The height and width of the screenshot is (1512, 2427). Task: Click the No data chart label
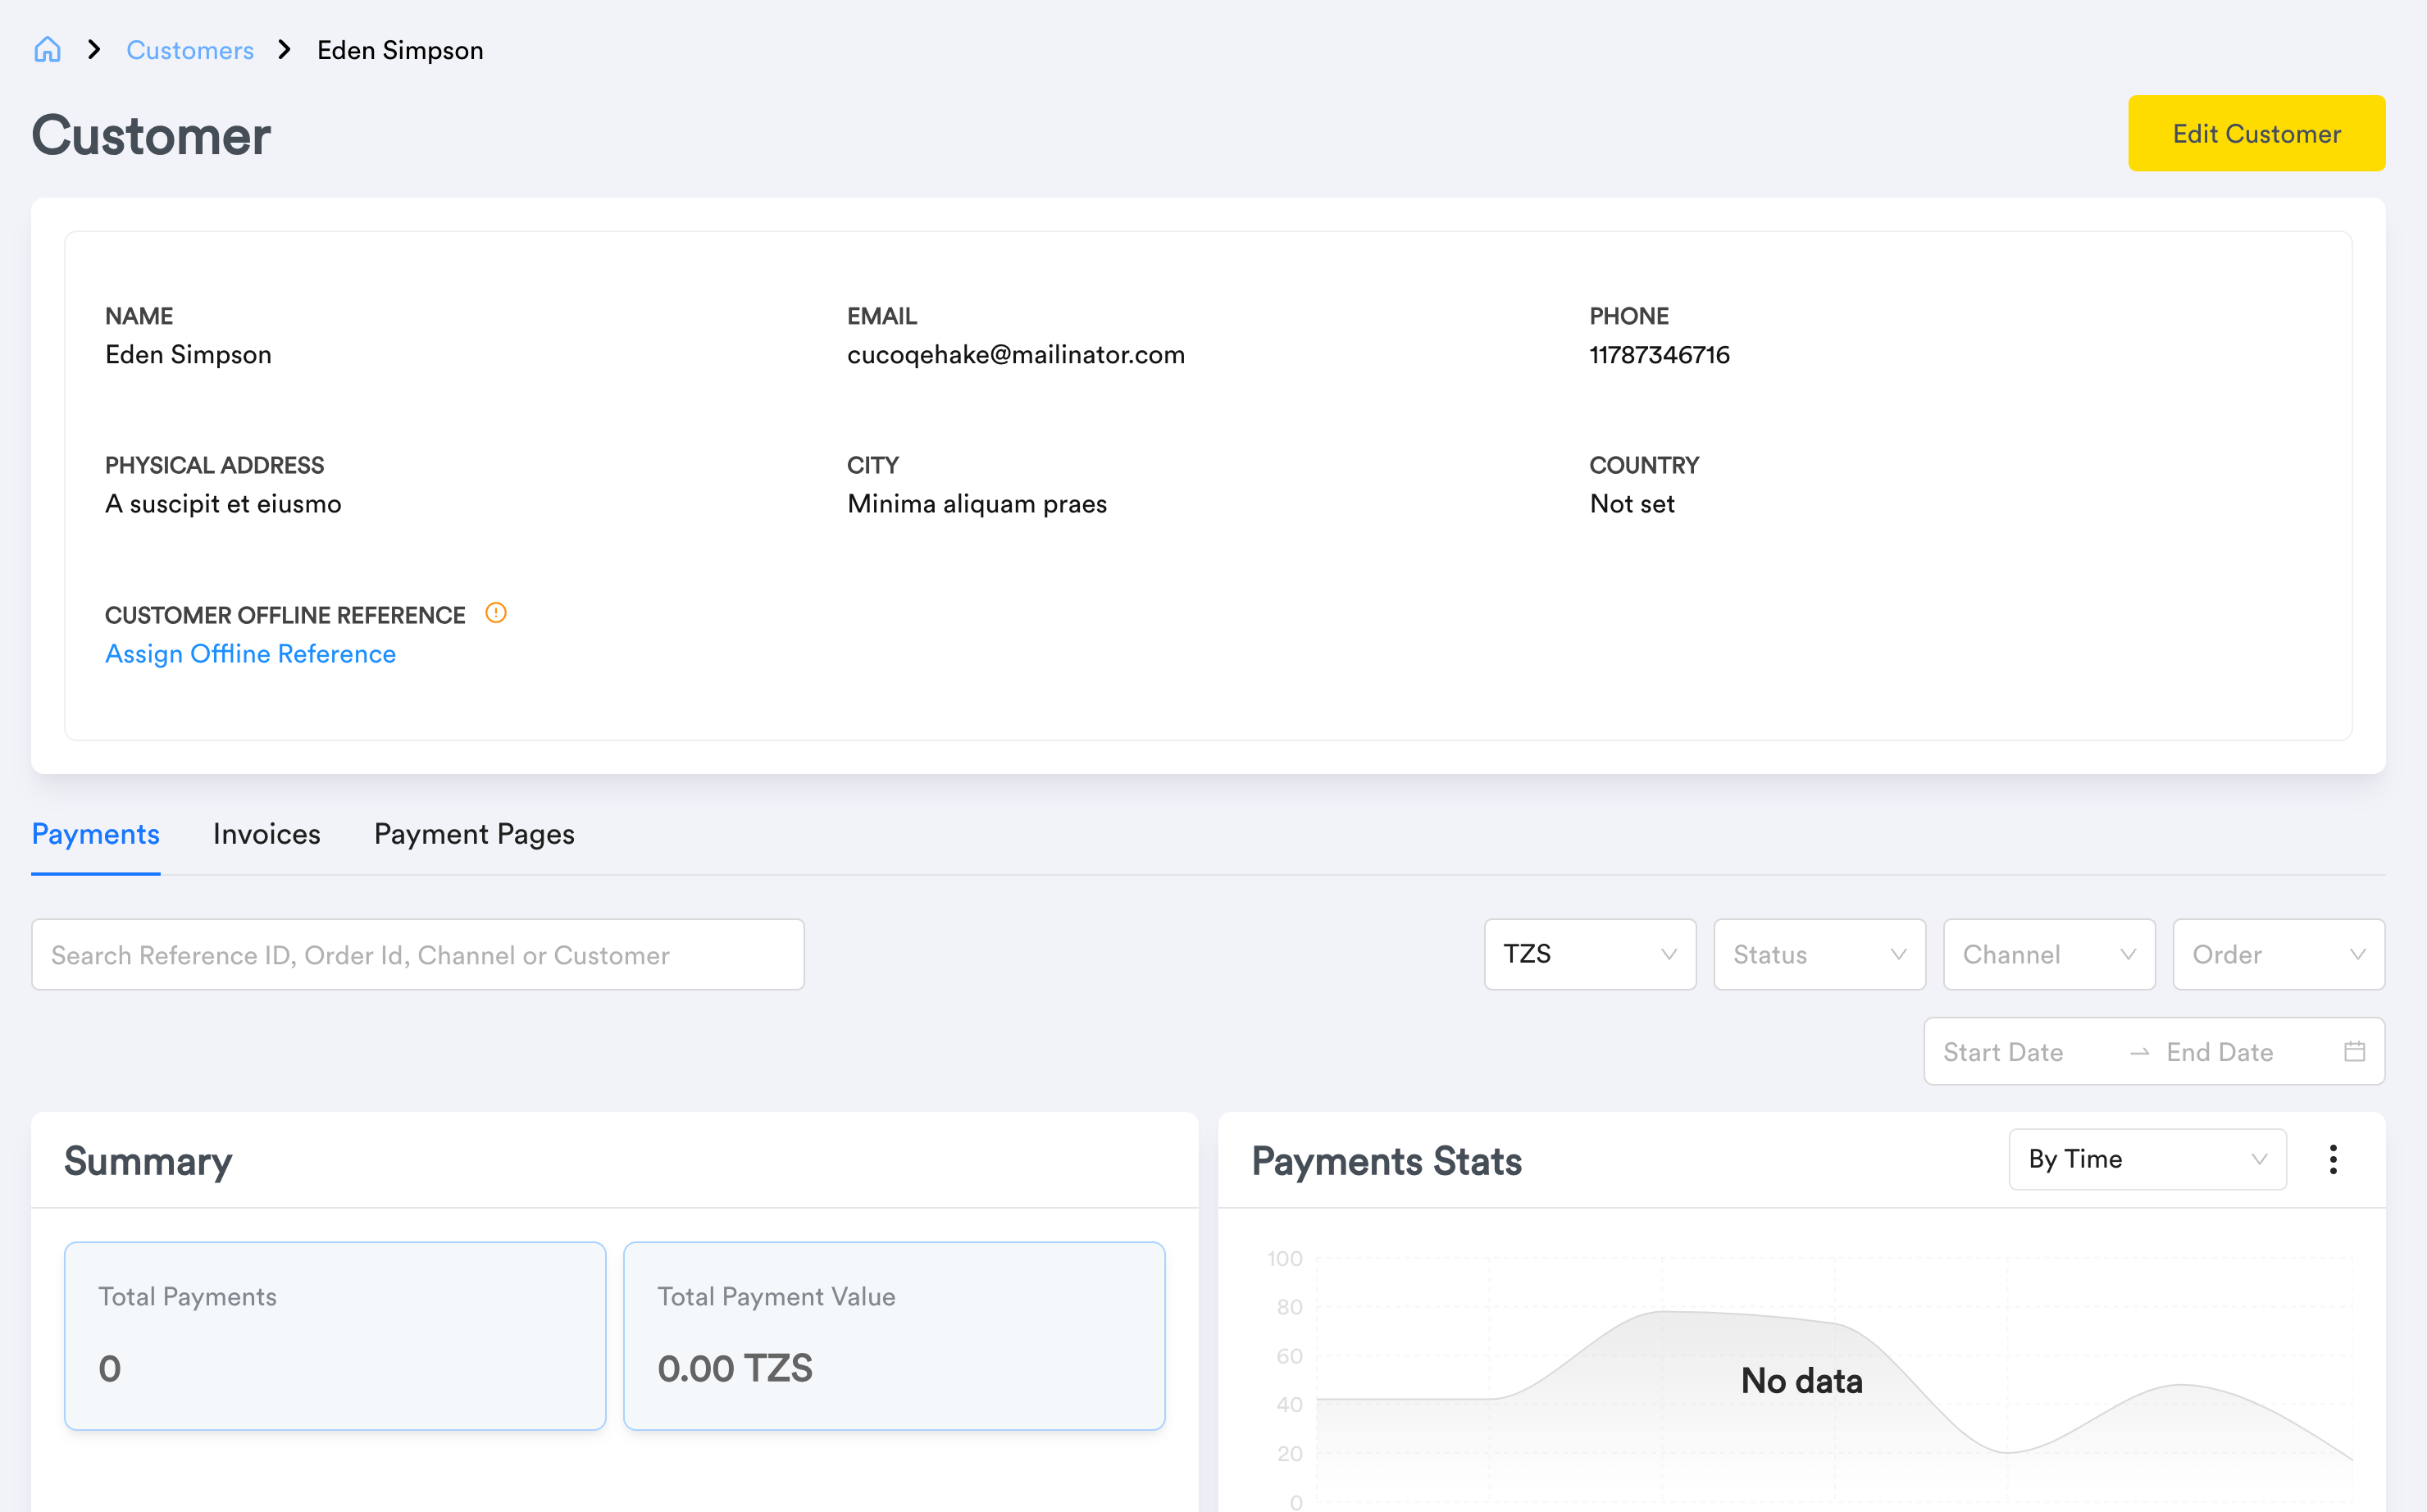[1801, 1381]
